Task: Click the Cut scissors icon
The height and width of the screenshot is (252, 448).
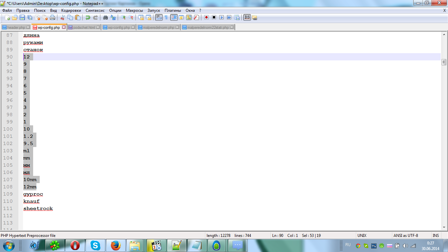Action: pyautogui.click(x=62, y=18)
